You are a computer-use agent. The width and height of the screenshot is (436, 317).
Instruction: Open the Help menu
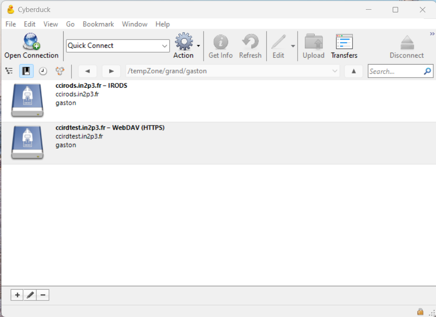(x=162, y=24)
